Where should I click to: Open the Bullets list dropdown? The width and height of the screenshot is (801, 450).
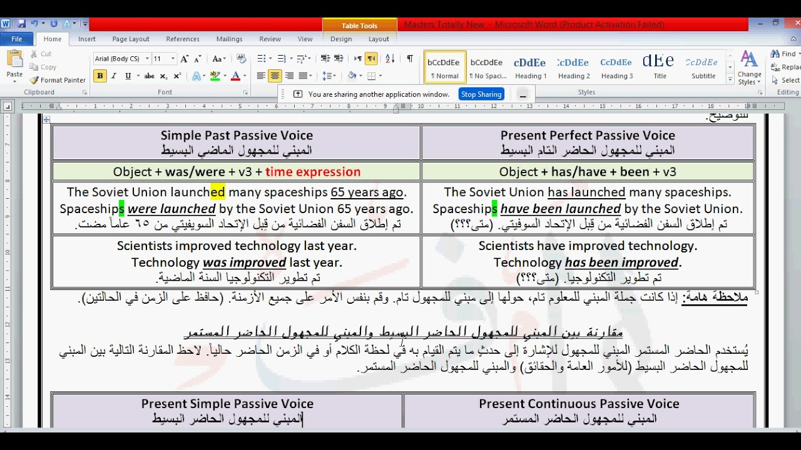[x=270, y=59]
